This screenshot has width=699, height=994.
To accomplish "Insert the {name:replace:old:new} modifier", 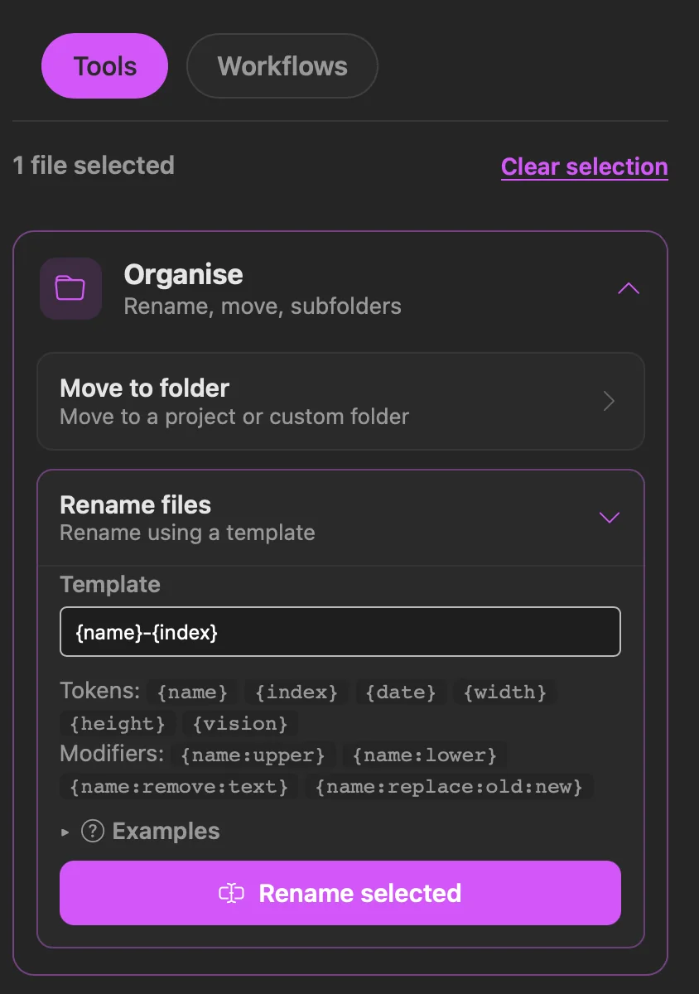I will (x=450, y=786).
